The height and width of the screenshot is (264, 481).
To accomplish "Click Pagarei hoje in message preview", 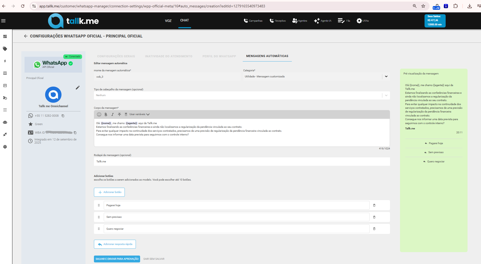I will (x=434, y=143).
